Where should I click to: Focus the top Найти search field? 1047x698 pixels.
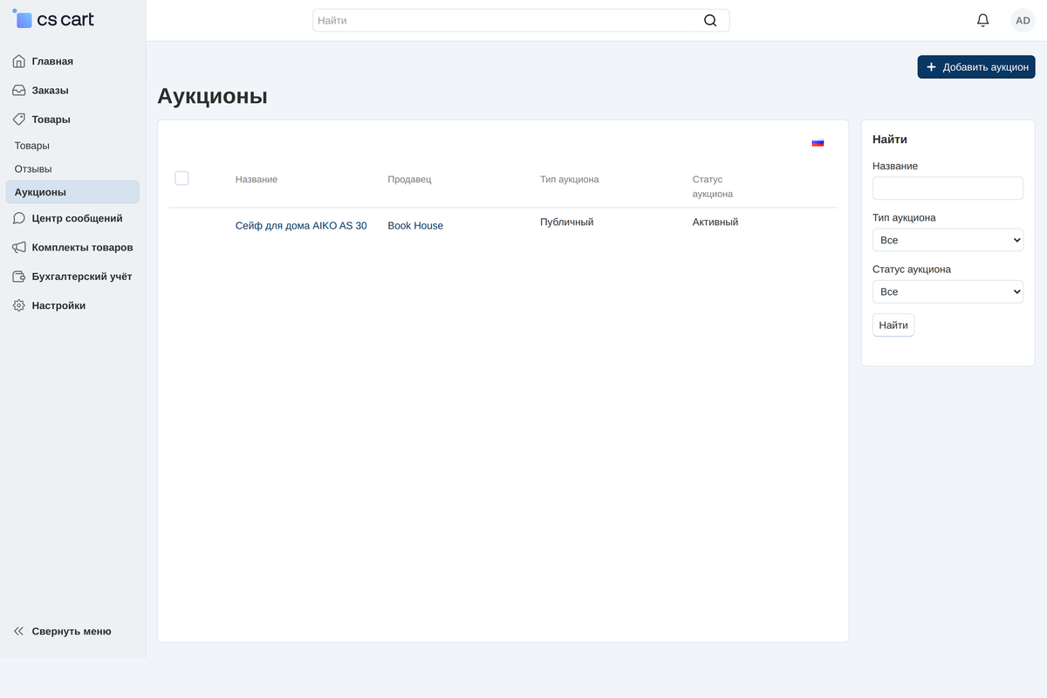coord(521,20)
